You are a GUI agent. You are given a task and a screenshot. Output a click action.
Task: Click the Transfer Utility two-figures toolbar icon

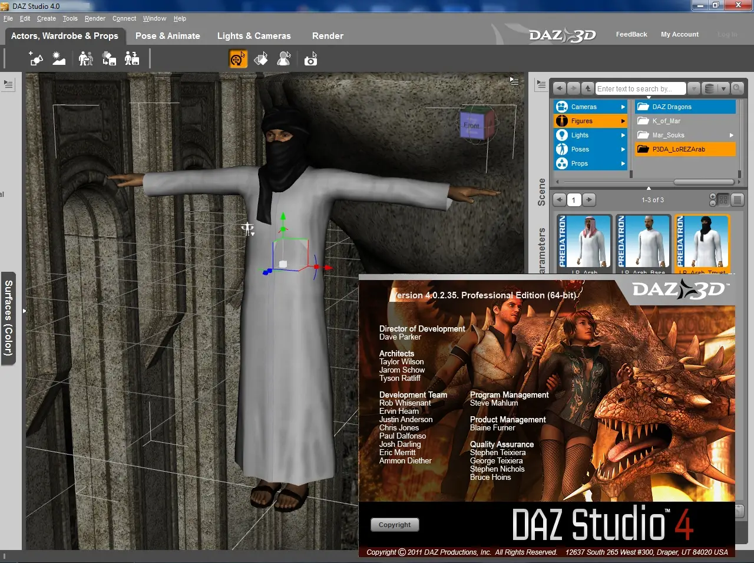coord(86,58)
